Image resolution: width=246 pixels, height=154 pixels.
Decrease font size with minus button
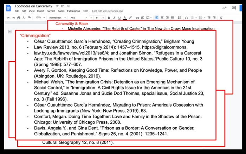point(91,18)
